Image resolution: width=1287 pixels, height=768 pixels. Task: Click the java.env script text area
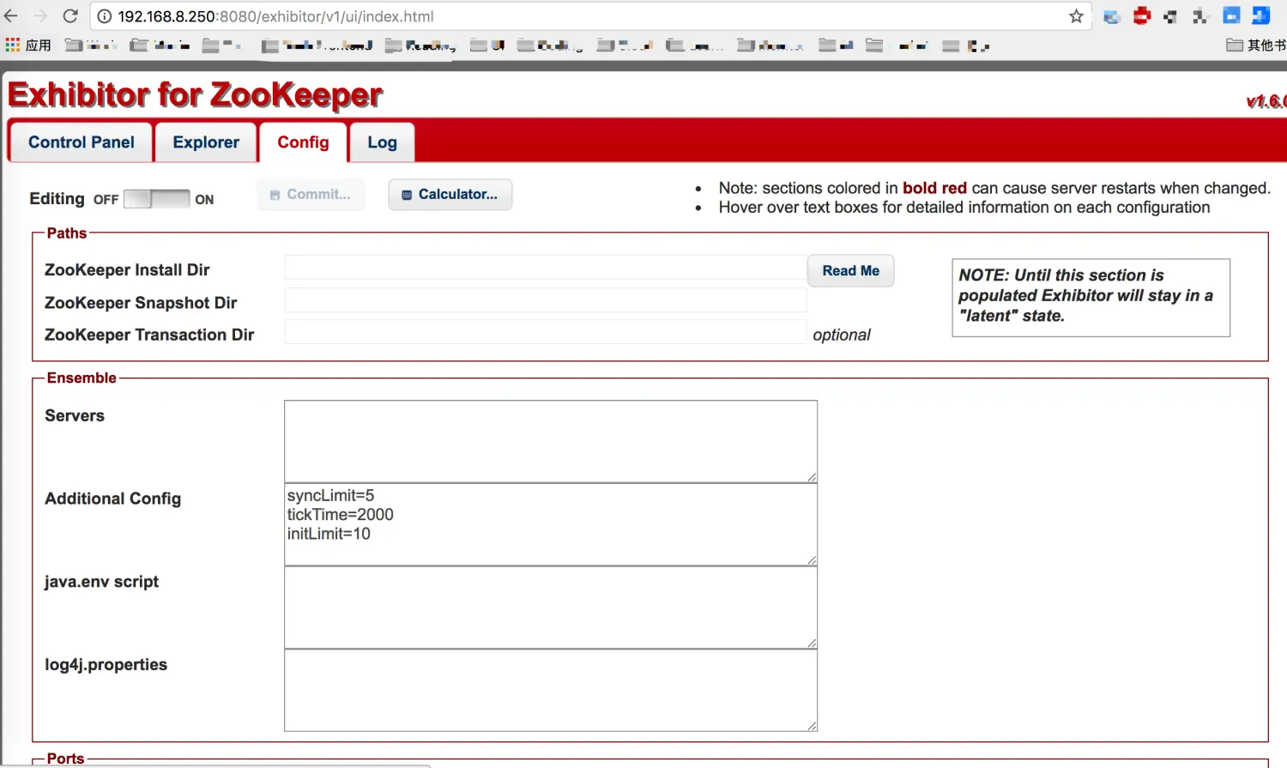click(x=550, y=608)
